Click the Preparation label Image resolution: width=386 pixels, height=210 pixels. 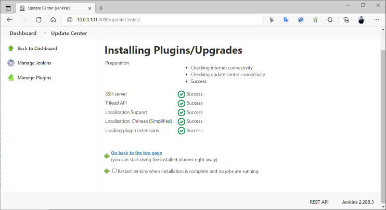(117, 63)
